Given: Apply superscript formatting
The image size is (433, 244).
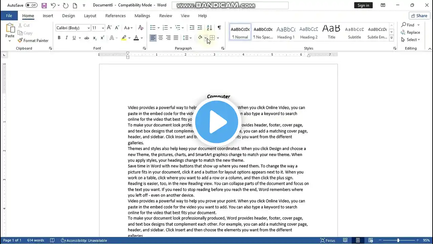Looking at the screenshot, I should [x=102, y=38].
